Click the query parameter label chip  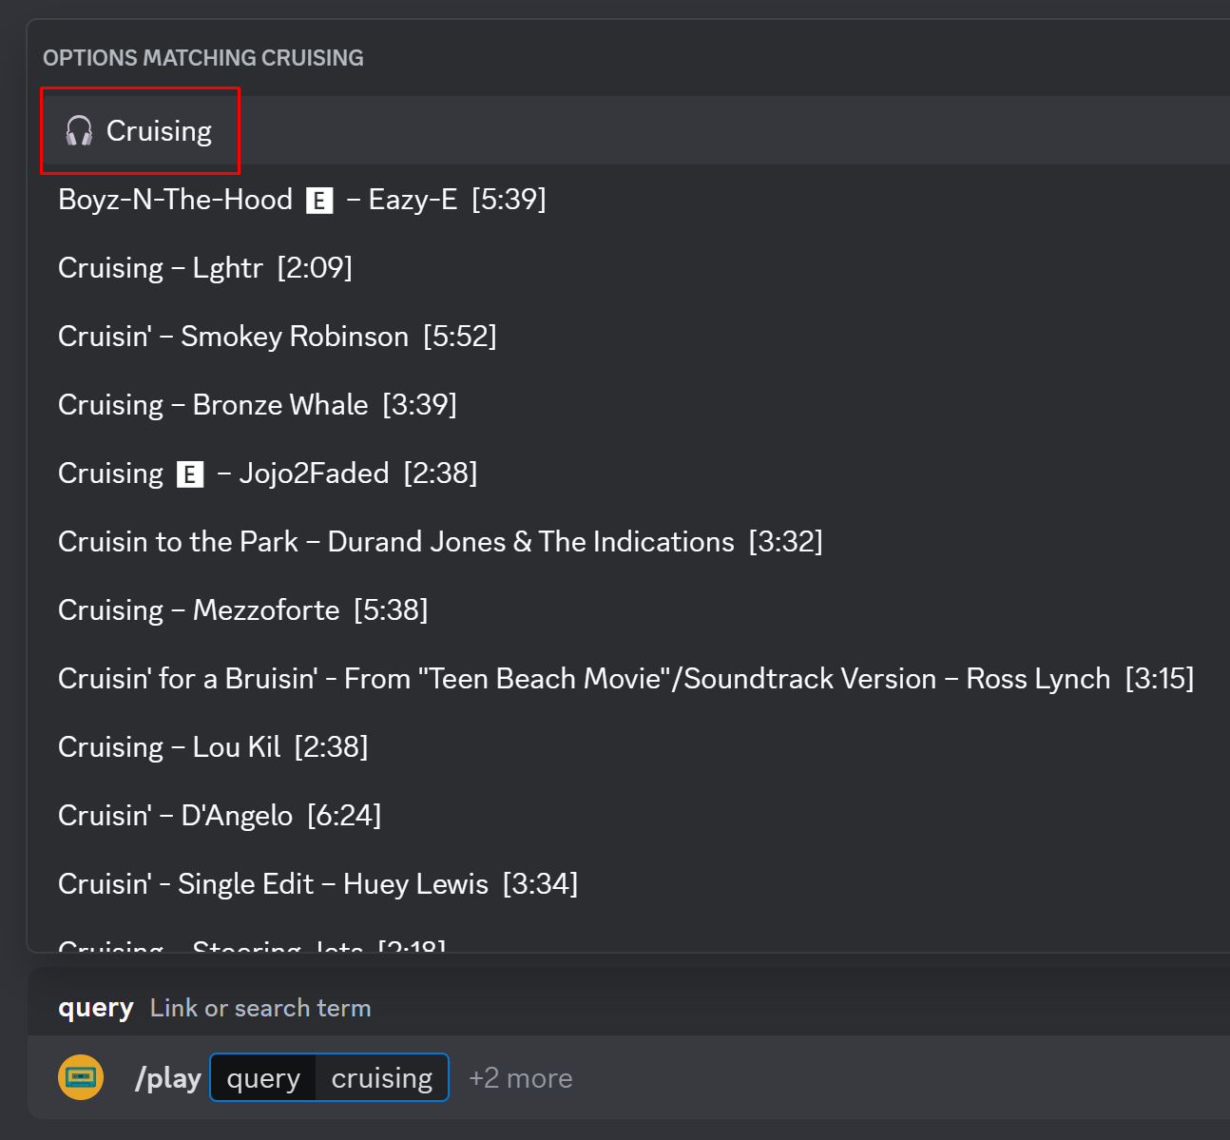263,1078
